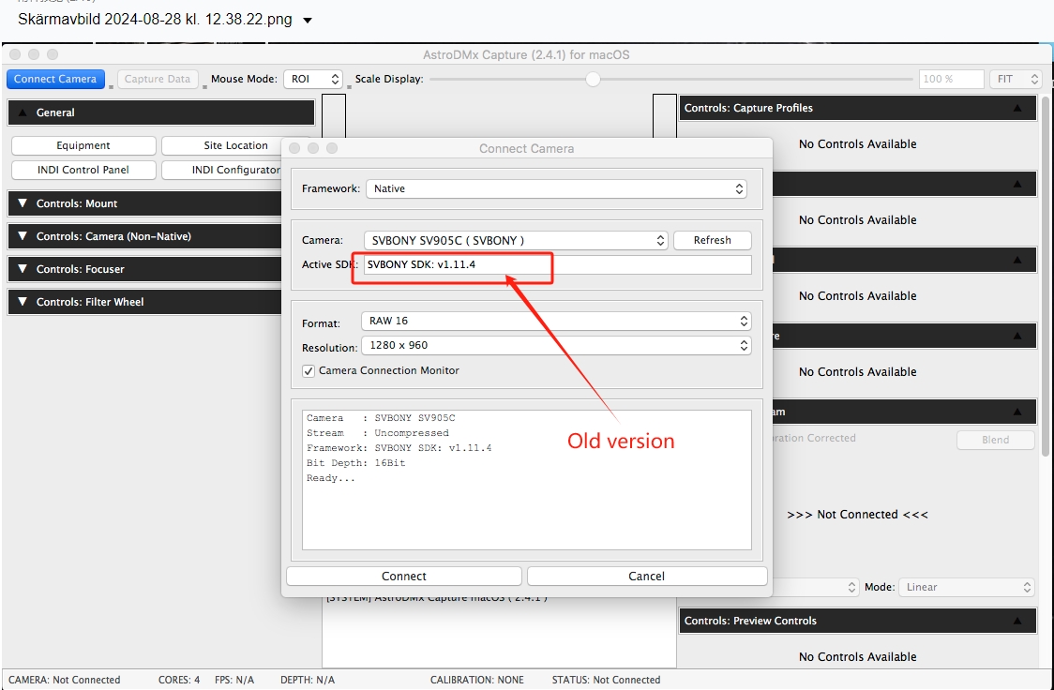Expand the Controls: Focuser section
Viewport: 1054px width, 690px height.
click(23, 269)
